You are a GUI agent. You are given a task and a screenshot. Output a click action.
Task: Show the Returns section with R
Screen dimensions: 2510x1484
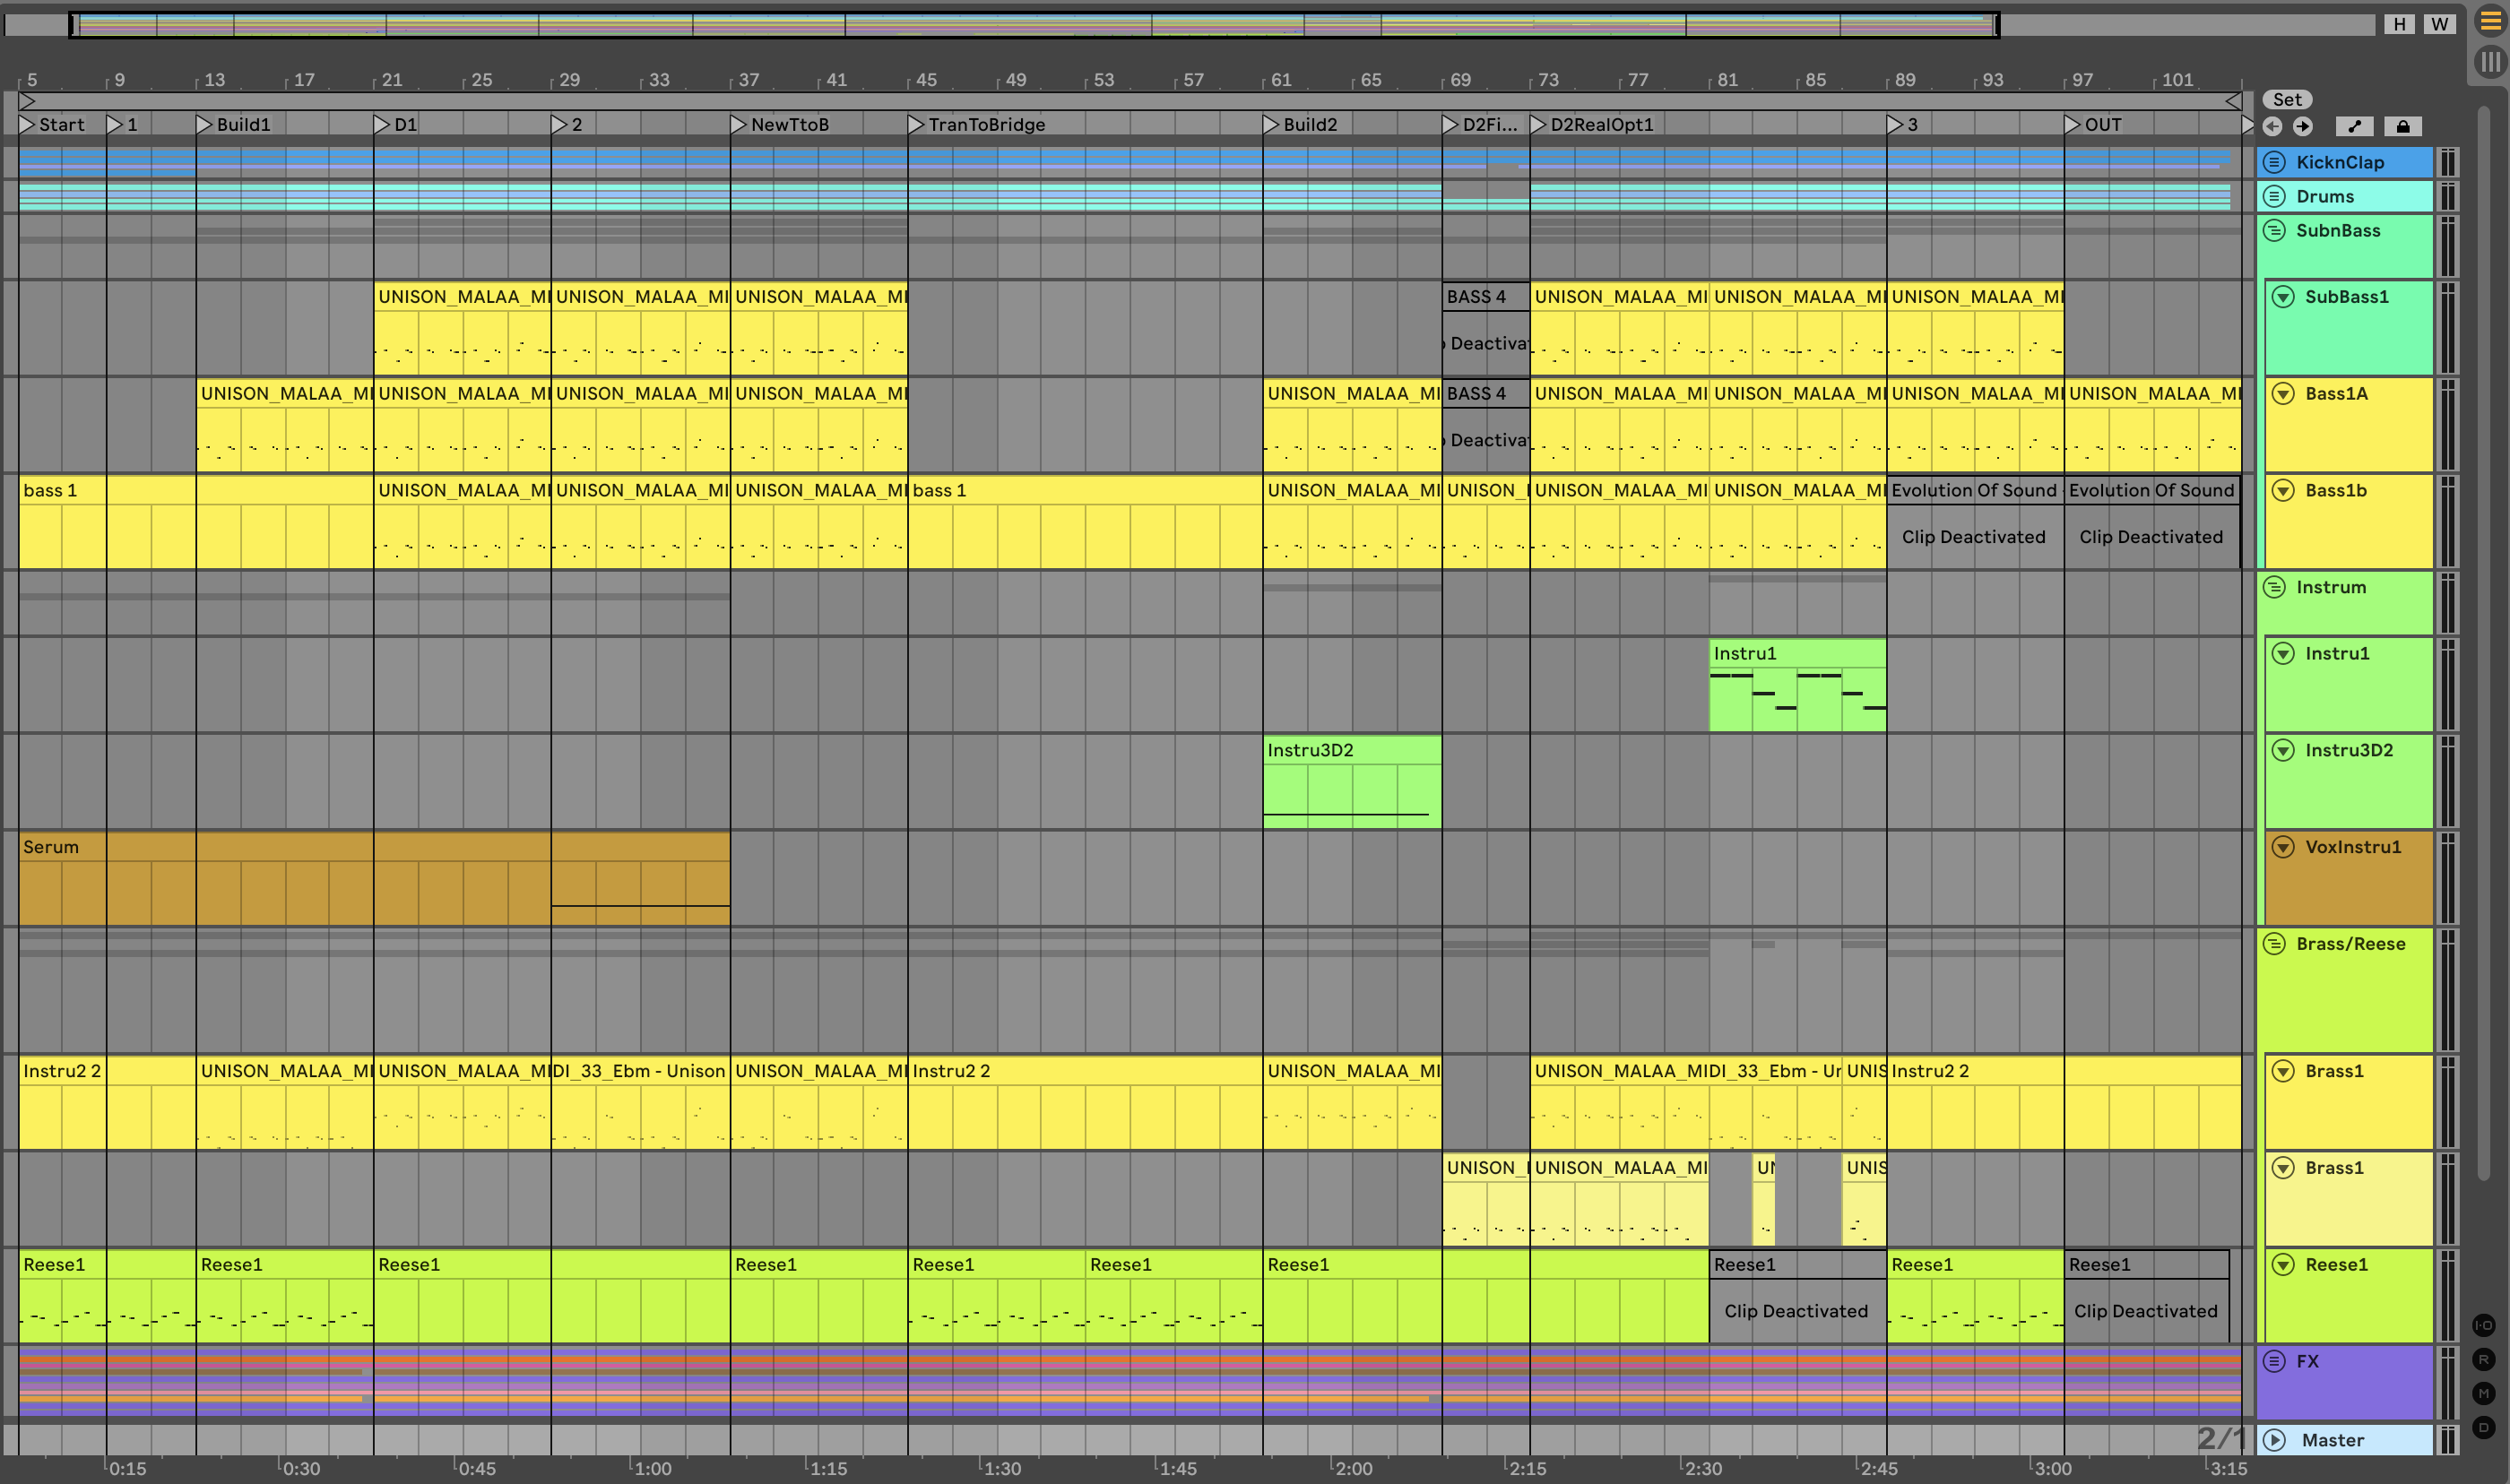point(2483,1359)
